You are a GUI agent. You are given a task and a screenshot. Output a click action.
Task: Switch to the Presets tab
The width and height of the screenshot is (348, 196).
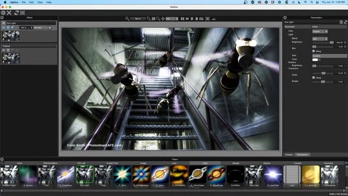tap(289, 155)
